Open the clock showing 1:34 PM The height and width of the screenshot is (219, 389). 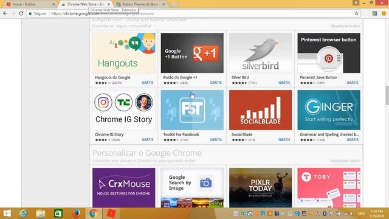point(377,214)
